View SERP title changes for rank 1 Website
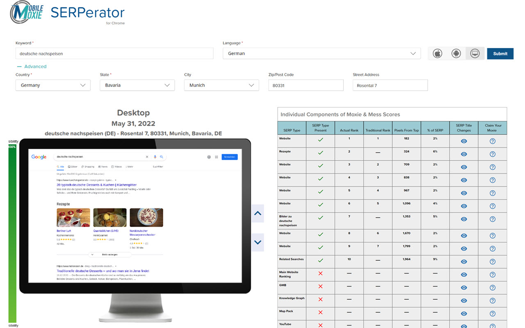The image size is (525, 328). 464,141
